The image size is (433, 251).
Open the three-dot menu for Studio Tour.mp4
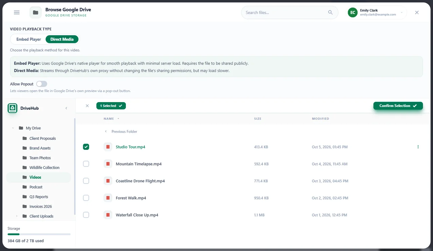(418, 147)
